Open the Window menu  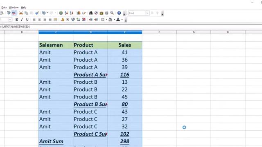point(14,7)
